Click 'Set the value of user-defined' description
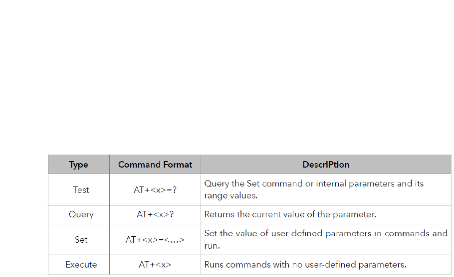 326,239
